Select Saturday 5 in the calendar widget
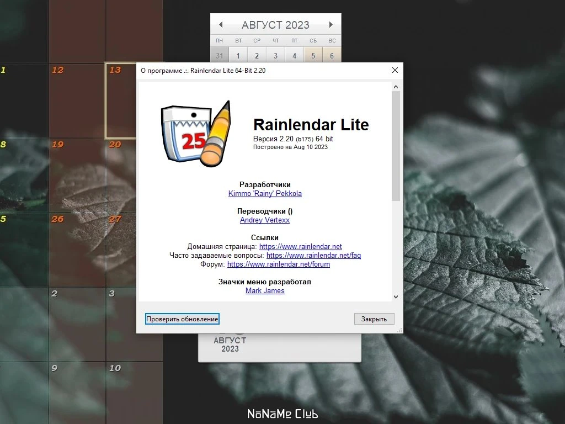 coord(313,56)
